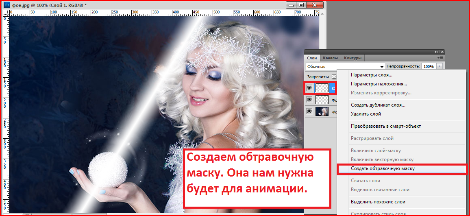Choose Параметры наложения... from context menu
470x216 pixels.
click(379, 84)
